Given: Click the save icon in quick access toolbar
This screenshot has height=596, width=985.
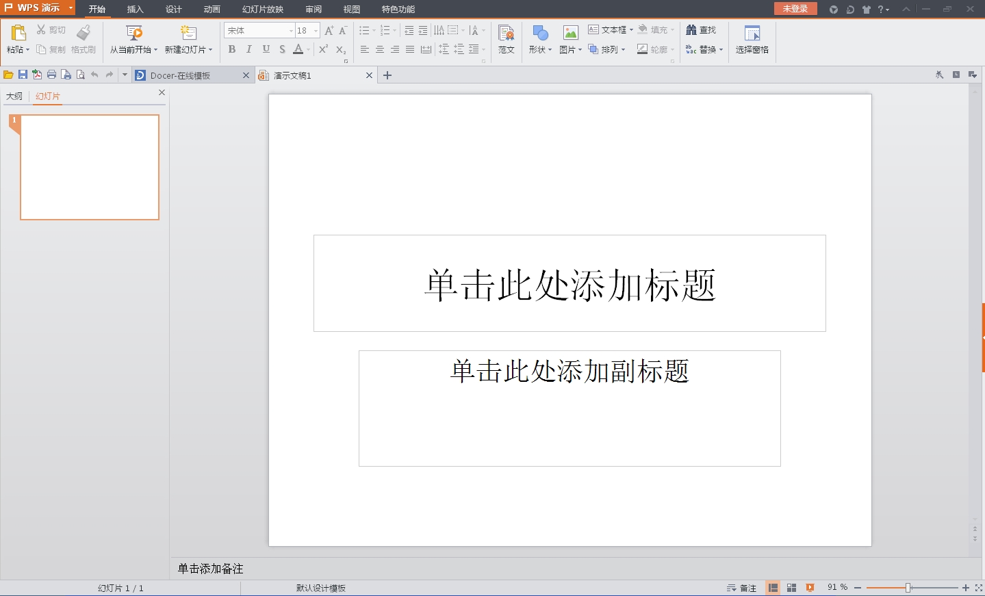Looking at the screenshot, I should 23,75.
